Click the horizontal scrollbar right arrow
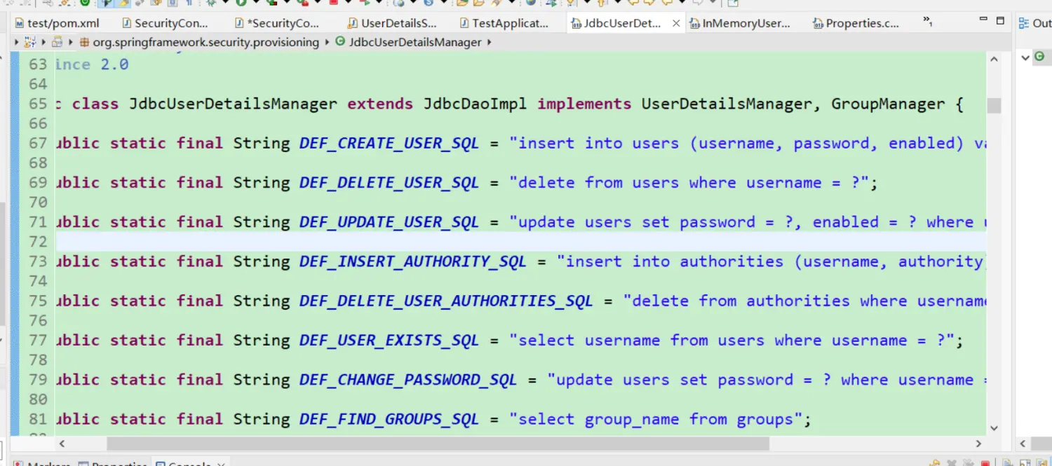This screenshot has height=466, width=1052. tap(979, 444)
